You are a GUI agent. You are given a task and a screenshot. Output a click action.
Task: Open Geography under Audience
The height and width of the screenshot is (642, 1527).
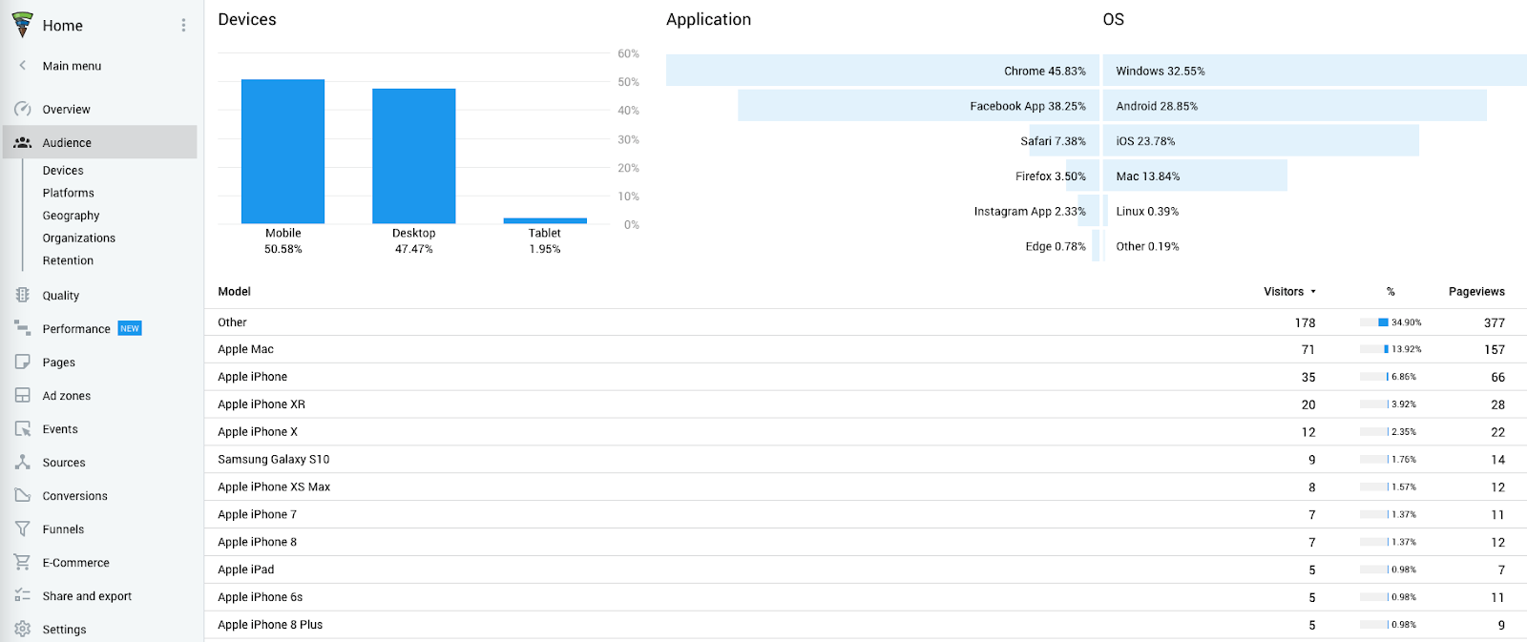tap(71, 216)
